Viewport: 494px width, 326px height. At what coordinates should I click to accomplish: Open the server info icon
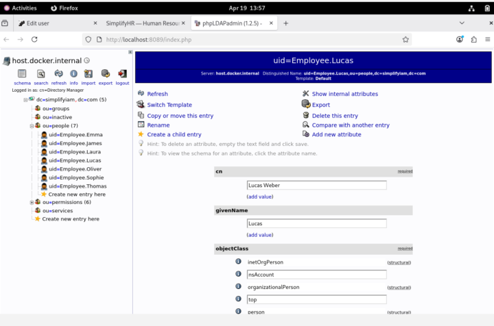[x=73, y=73]
